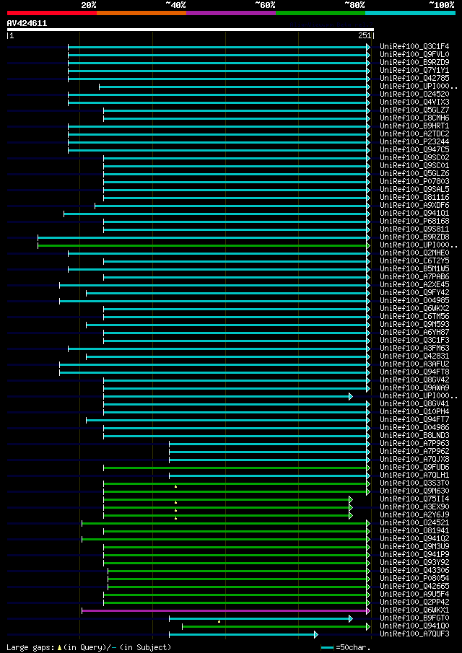Select the UniRef100_A7P963 label
This screenshot has width=462, height=653.
coord(414,444)
